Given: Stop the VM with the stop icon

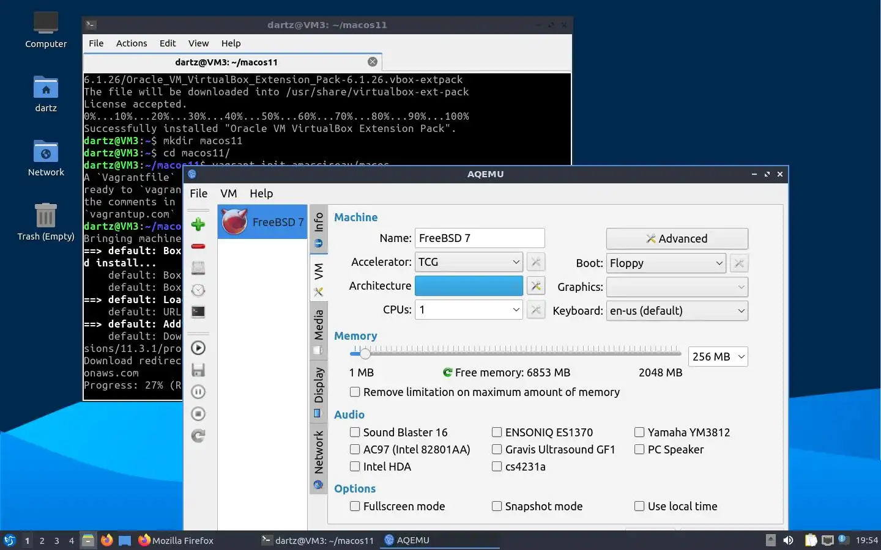Looking at the screenshot, I should pyautogui.click(x=198, y=414).
